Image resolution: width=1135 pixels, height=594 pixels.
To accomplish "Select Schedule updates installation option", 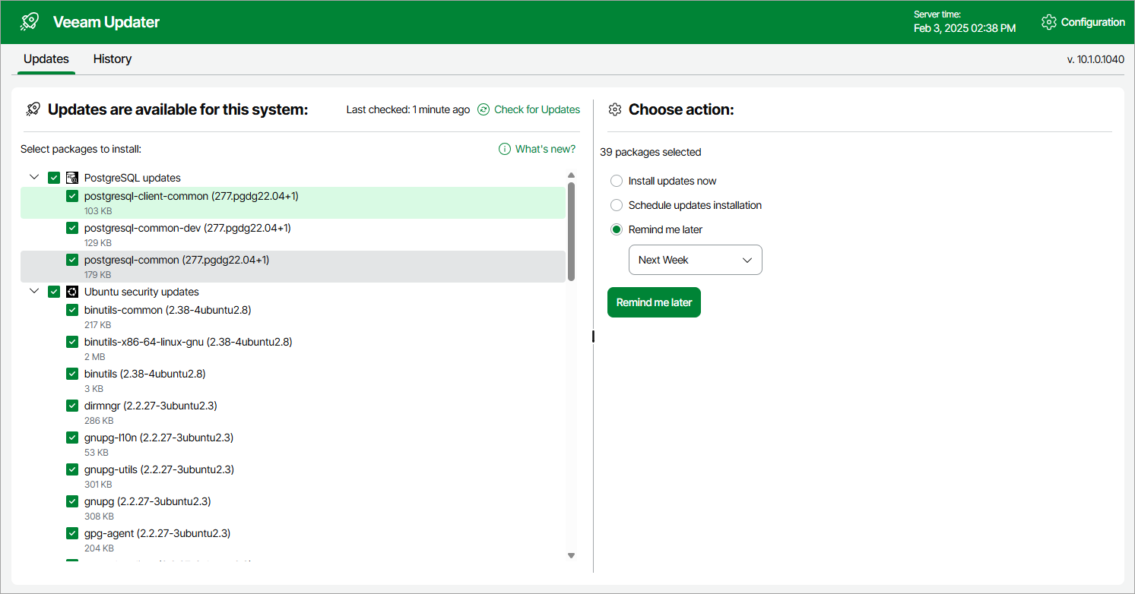I will pyautogui.click(x=617, y=205).
